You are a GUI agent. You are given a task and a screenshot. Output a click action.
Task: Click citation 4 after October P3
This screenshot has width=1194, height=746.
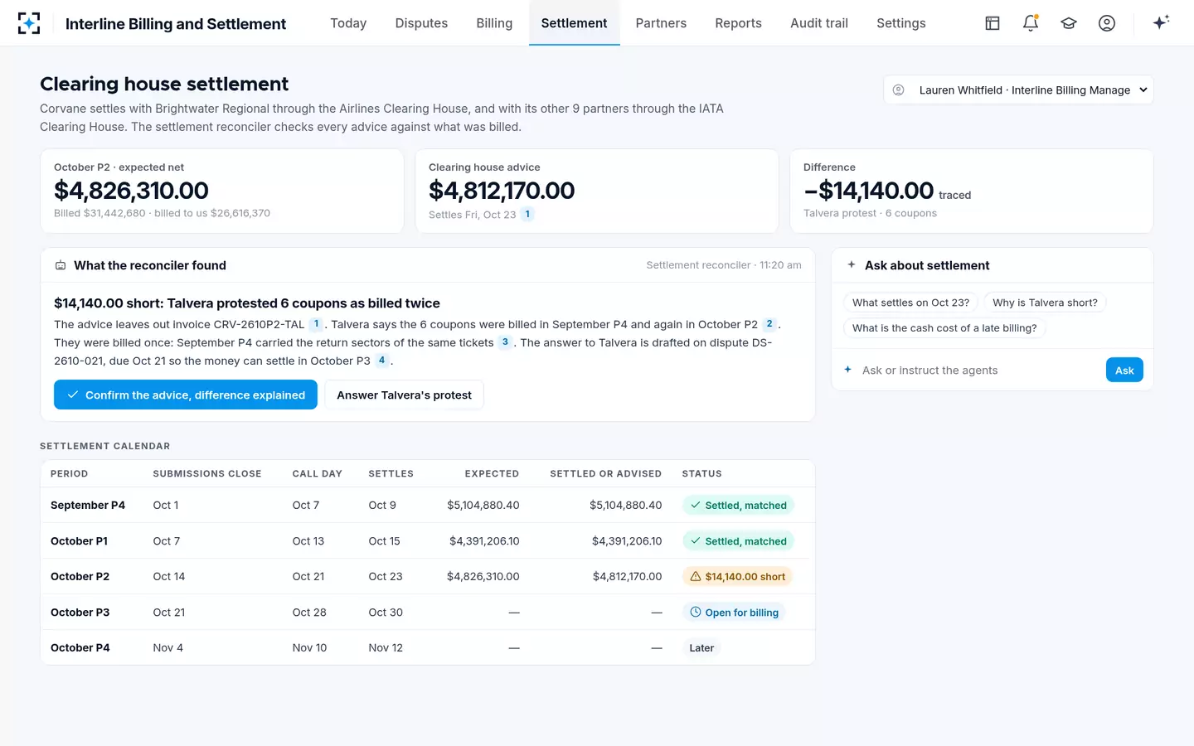(381, 361)
